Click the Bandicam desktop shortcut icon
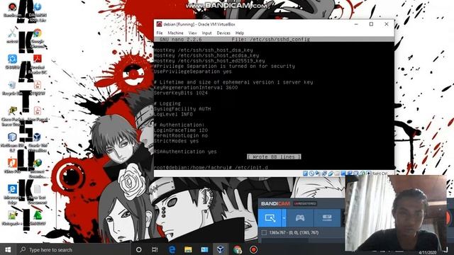This screenshot has height=255, width=454. 13,9
